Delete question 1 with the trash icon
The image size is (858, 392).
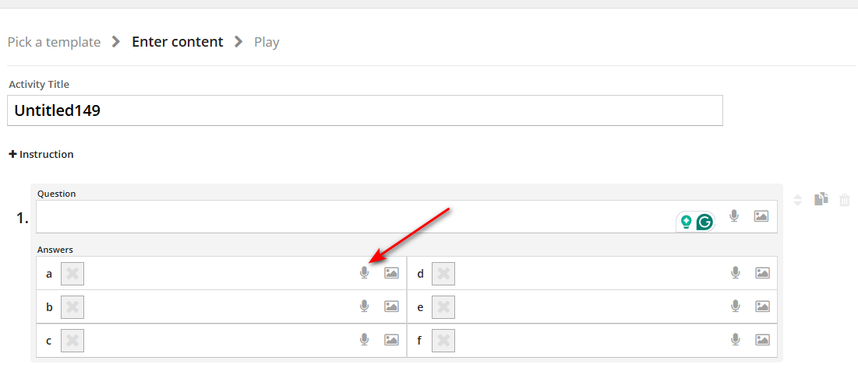pyautogui.click(x=845, y=200)
